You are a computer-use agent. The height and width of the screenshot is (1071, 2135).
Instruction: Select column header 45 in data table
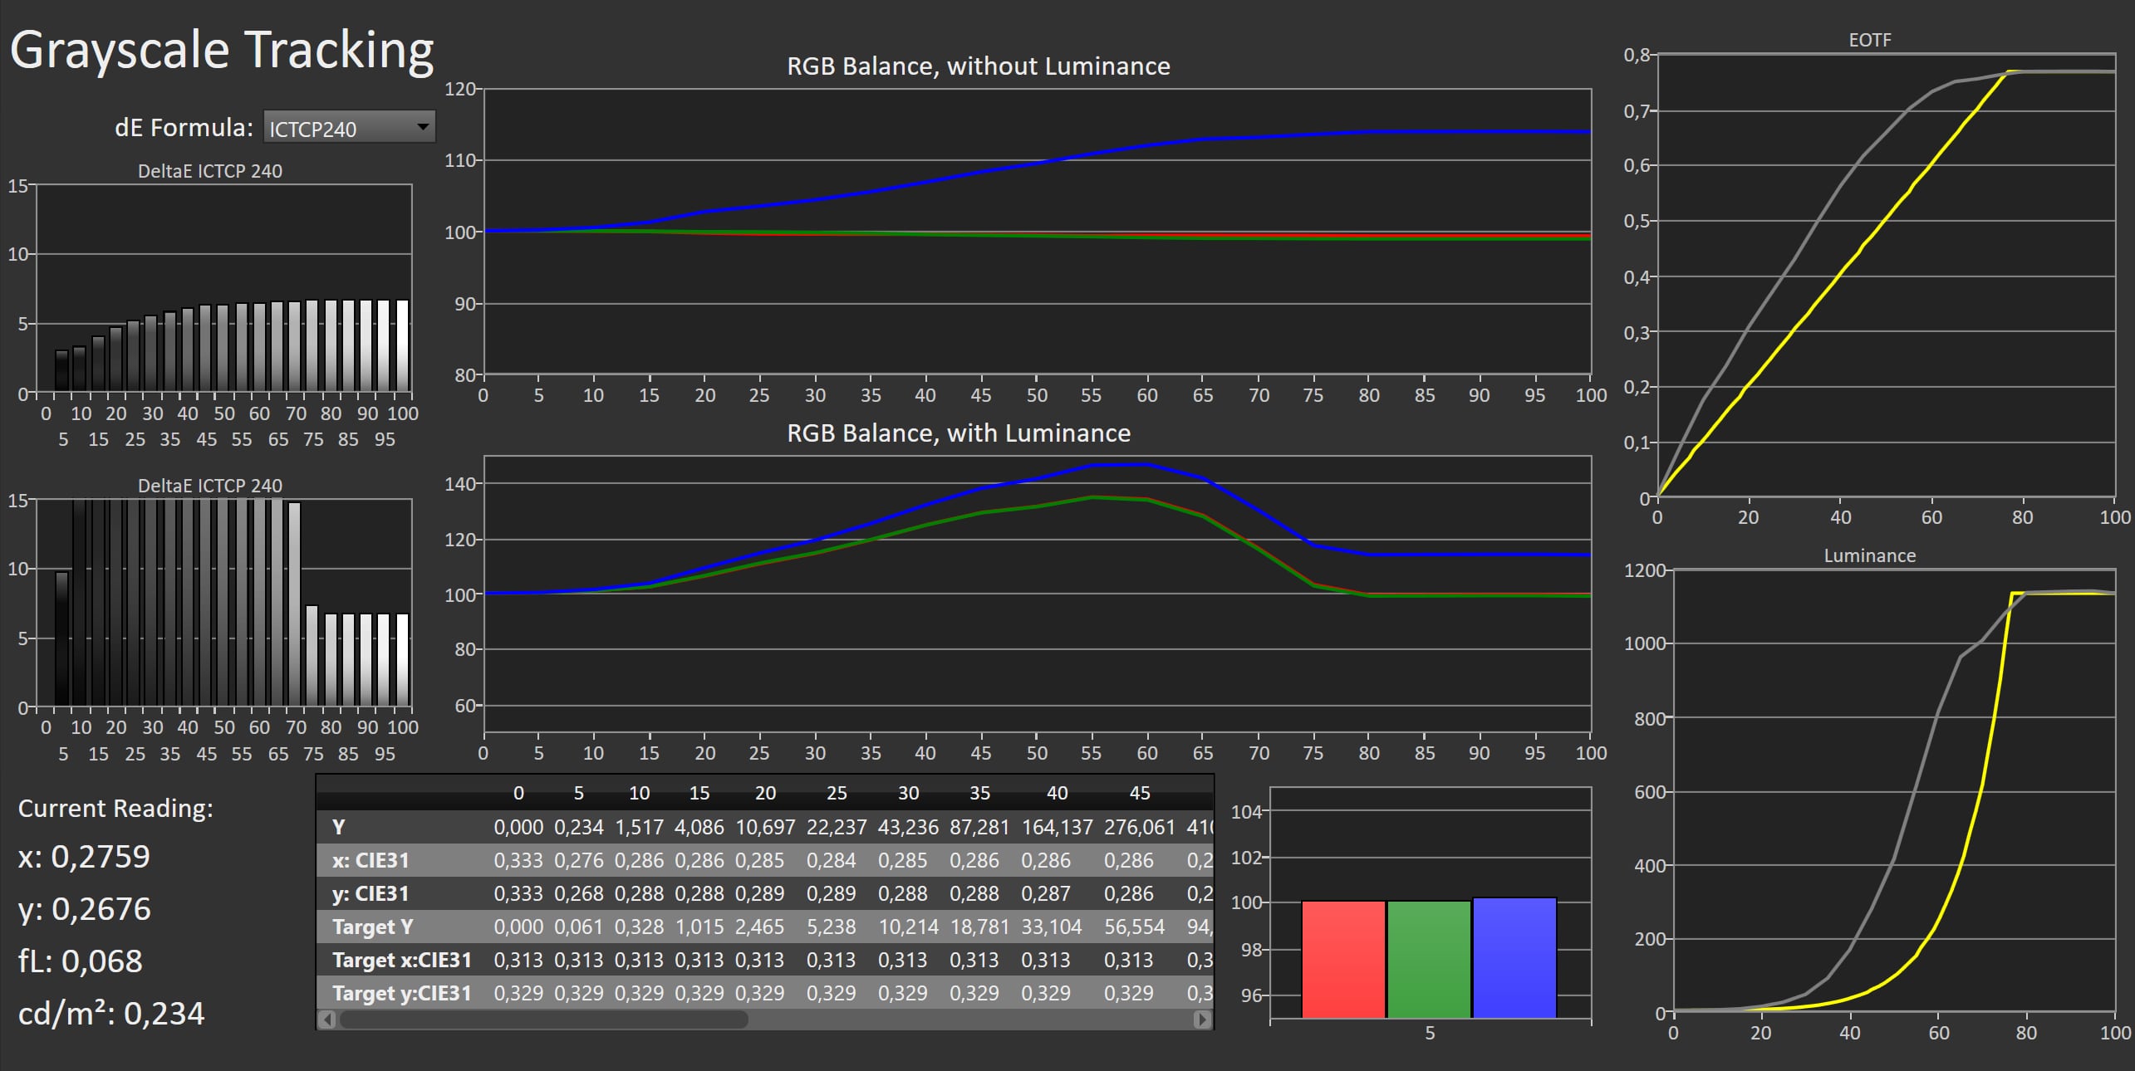[1139, 793]
